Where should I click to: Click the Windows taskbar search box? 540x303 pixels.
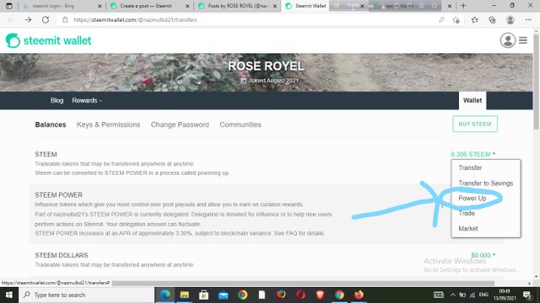tap(86, 295)
